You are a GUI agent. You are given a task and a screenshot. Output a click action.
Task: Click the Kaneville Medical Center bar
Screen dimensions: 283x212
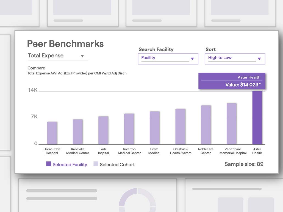click(x=78, y=132)
